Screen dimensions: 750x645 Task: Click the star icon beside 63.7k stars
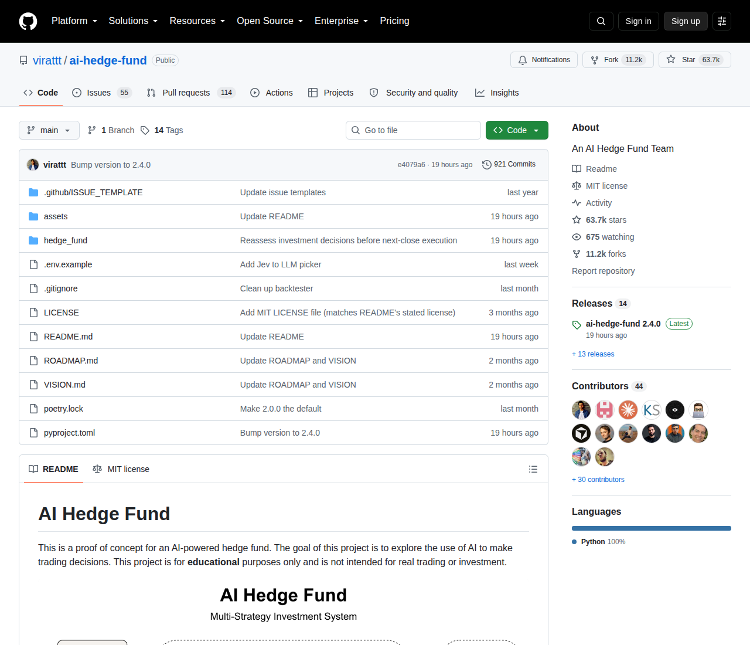click(577, 220)
